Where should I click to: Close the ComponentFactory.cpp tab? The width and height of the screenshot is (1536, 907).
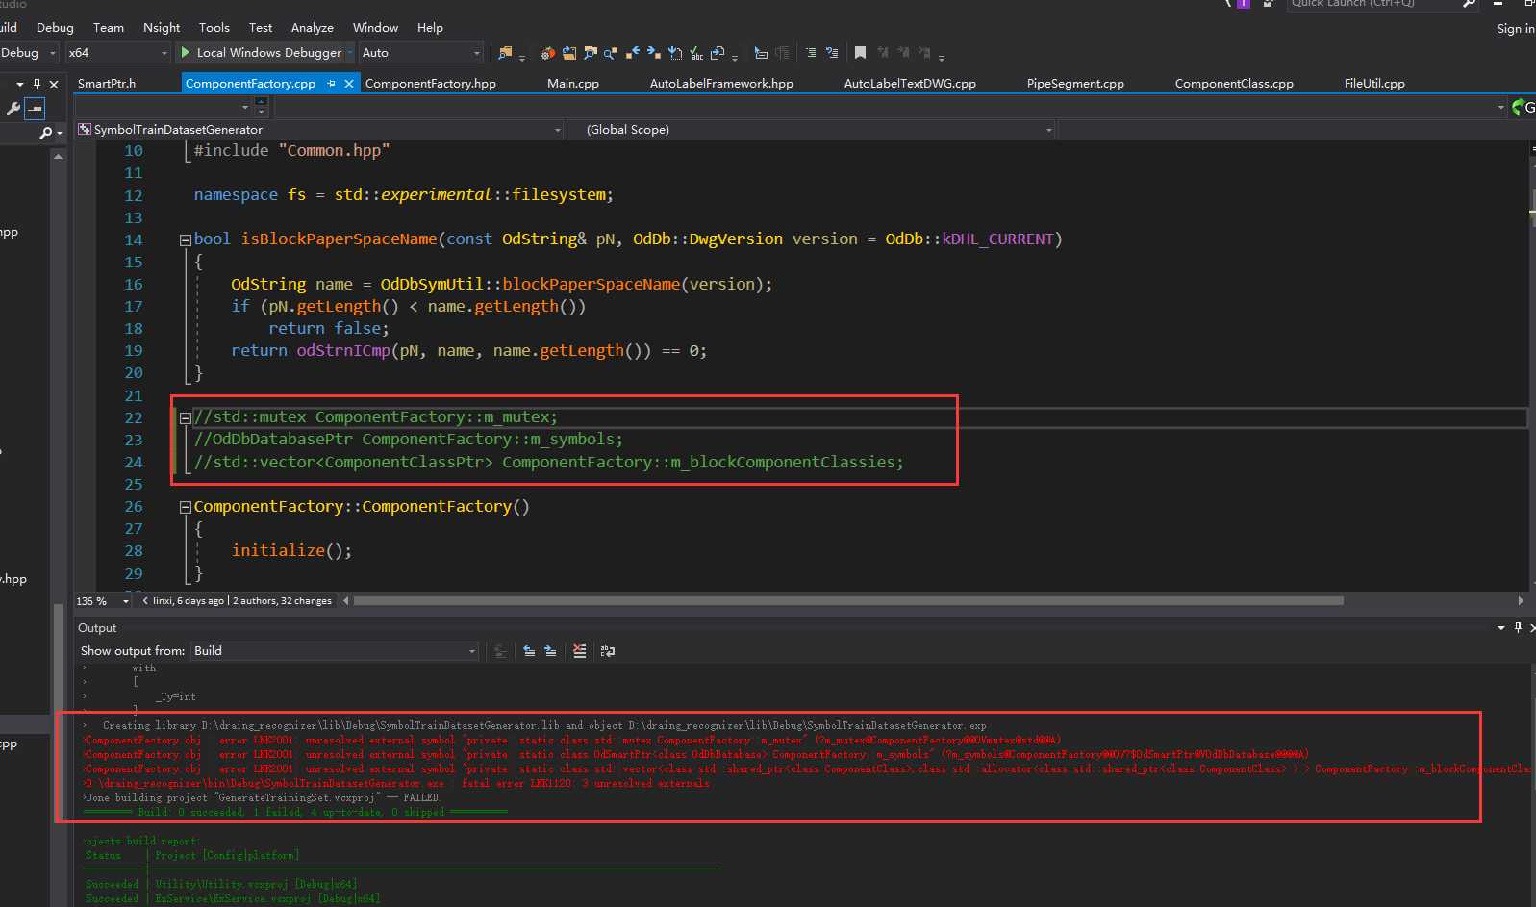click(x=349, y=84)
